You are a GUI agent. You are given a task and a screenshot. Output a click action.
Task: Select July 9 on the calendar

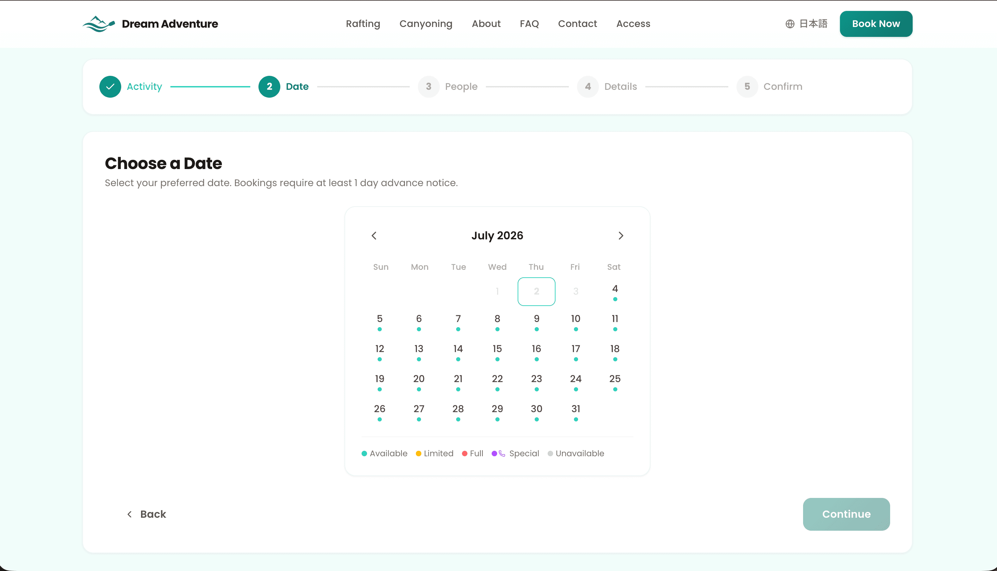click(536, 322)
